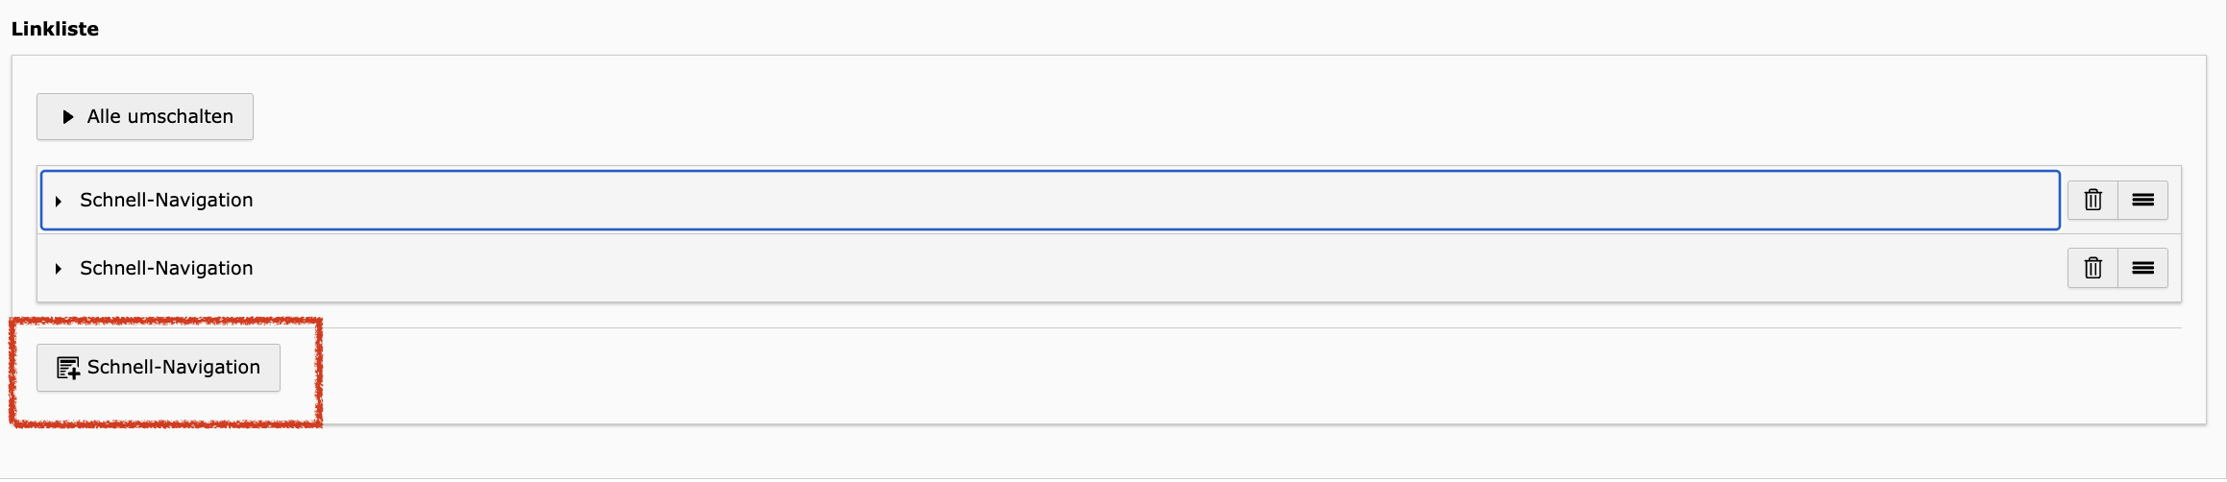2227x482 pixels.
Task: Click the triangle icon in Alle umschalten
Action: click(x=68, y=117)
